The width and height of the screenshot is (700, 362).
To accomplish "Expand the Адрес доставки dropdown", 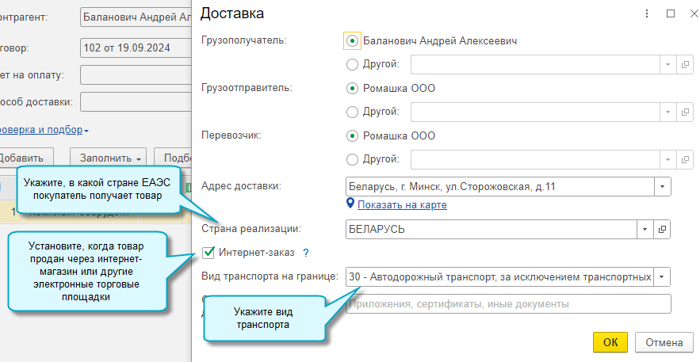I will tap(662, 187).
